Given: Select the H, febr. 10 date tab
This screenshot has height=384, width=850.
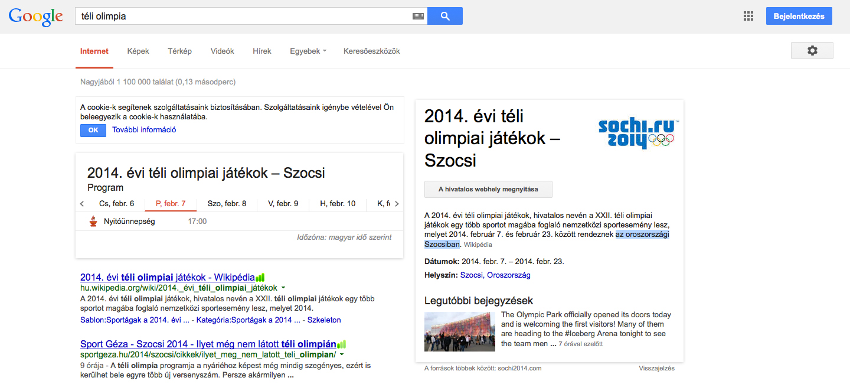Looking at the screenshot, I should 338,204.
